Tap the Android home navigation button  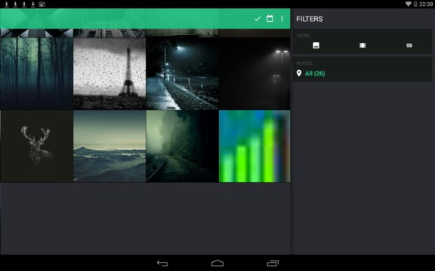[217, 263]
